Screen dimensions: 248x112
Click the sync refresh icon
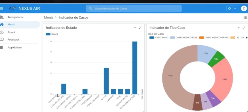tap(229, 8)
